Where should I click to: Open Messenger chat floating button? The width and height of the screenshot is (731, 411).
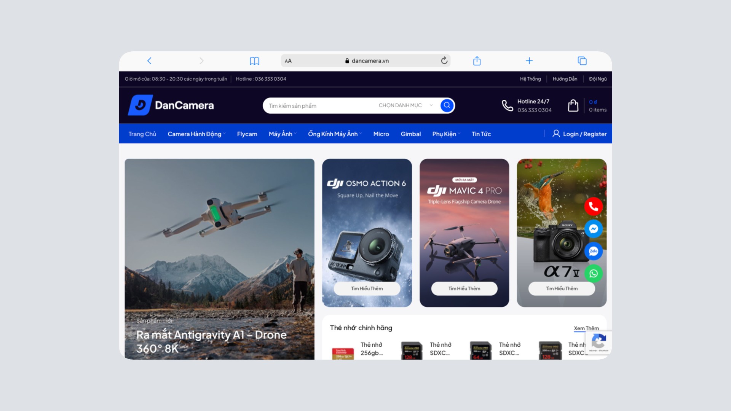tap(593, 229)
